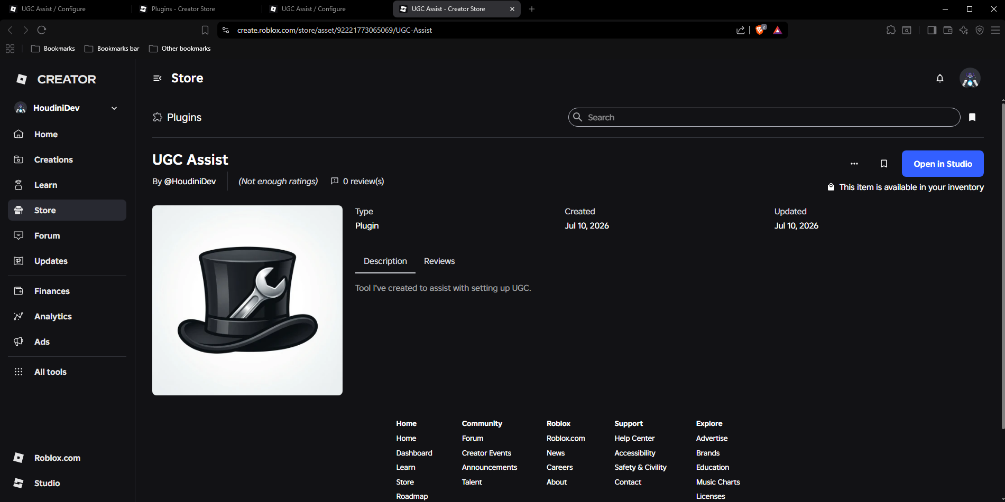Bookmark the UGC Assist plugin

(884, 164)
